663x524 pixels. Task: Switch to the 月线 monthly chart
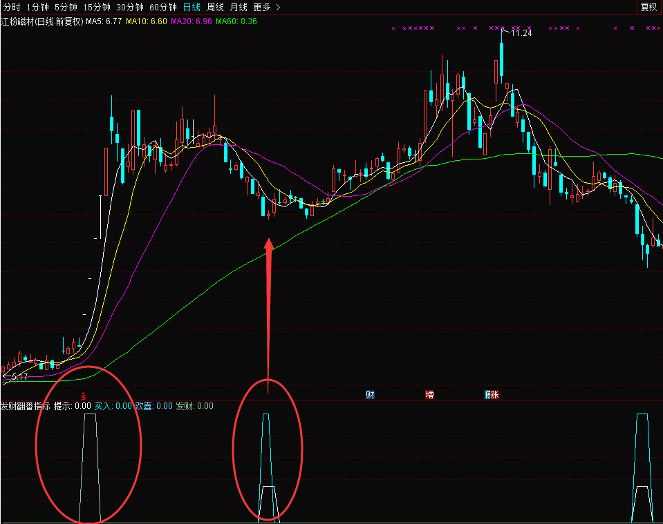point(239,7)
